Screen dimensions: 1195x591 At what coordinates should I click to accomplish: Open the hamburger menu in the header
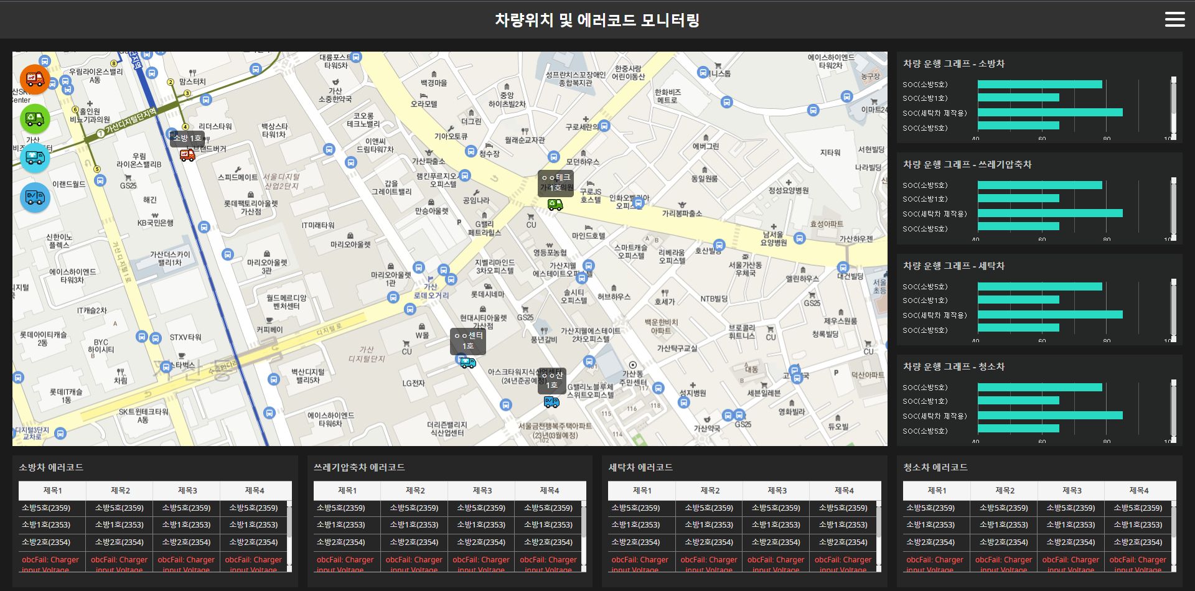click(x=1174, y=19)
